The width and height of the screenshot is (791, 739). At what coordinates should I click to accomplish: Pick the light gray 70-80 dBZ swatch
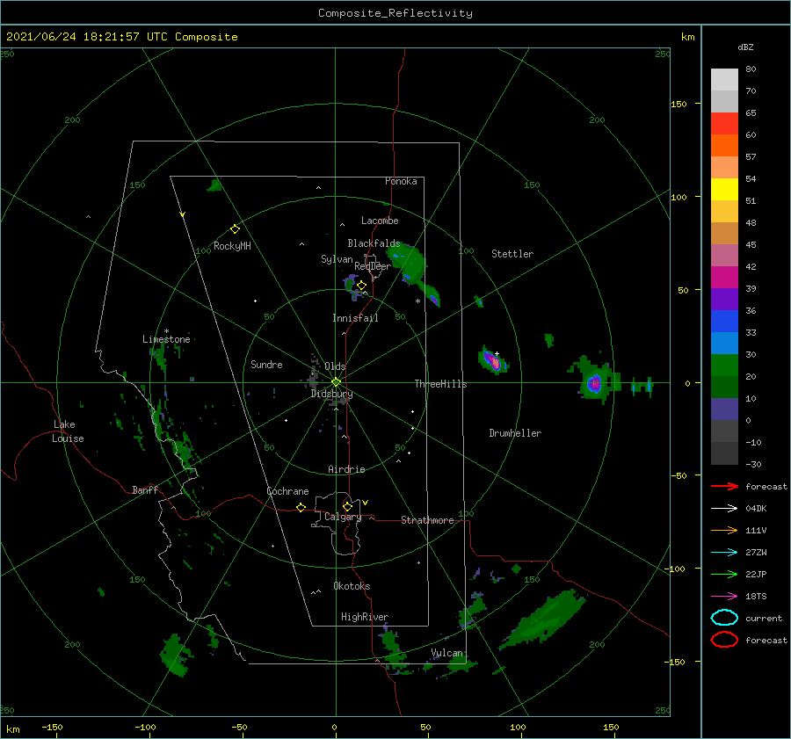724,80
